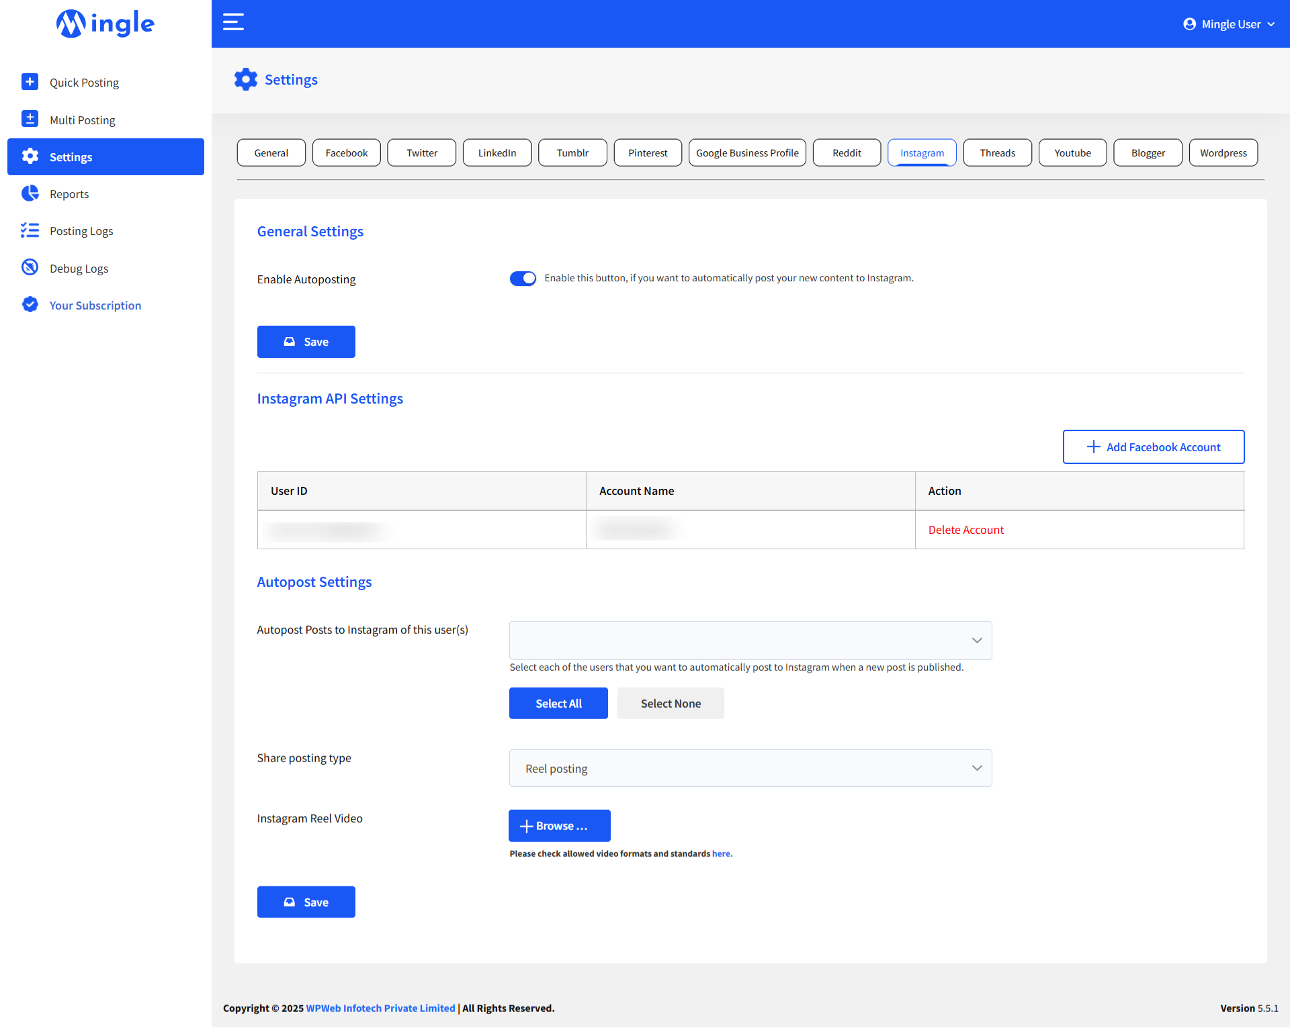This screenshot has height=1028, width=1290.
Task: Switch to the Threads tab
Action: 997,152
